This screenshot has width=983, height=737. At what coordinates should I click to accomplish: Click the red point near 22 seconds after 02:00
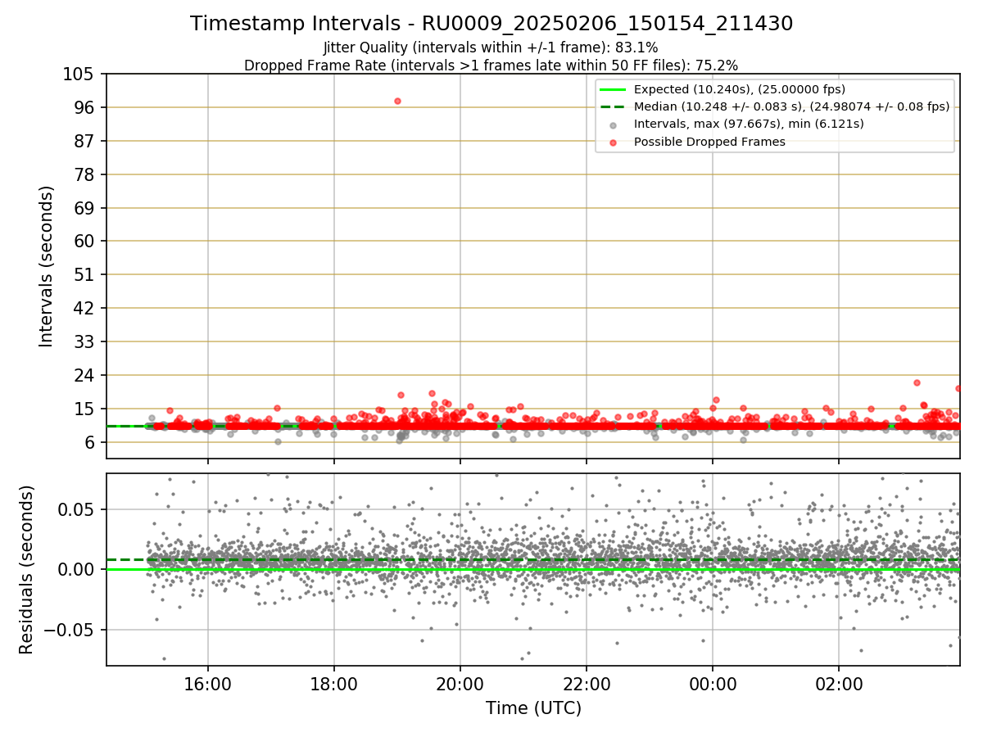click(917, 382)
